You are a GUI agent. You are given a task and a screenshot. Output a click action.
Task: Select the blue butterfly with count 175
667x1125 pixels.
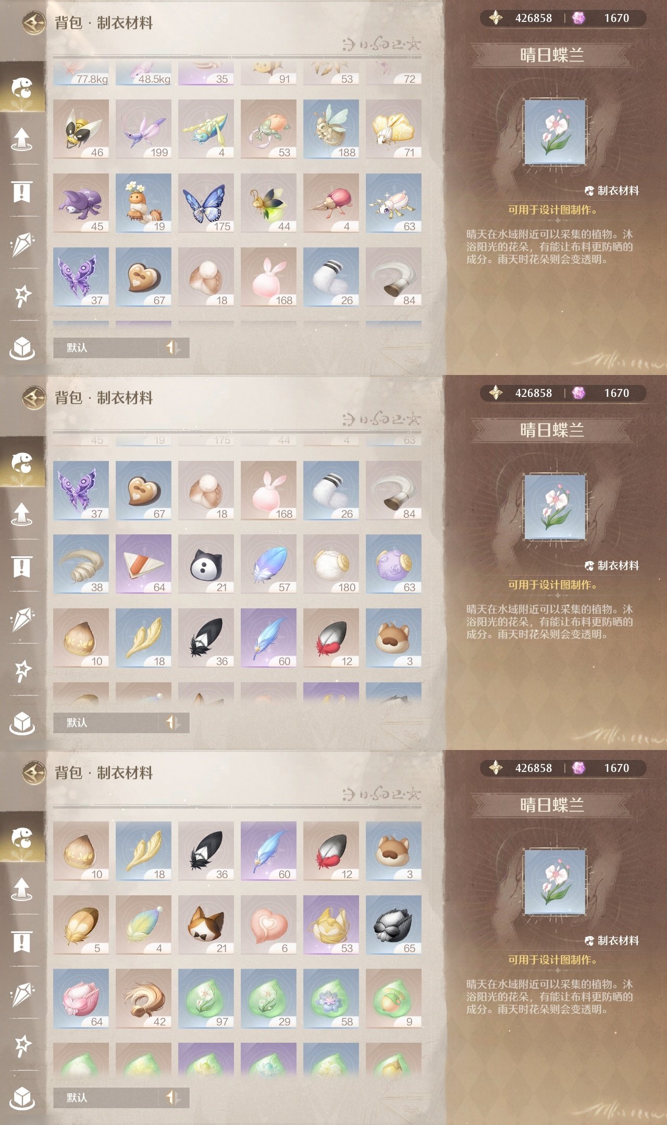tap(206, 203)
